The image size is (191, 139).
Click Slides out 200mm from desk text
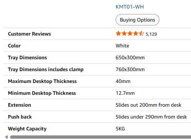click(x=149, y=105)
